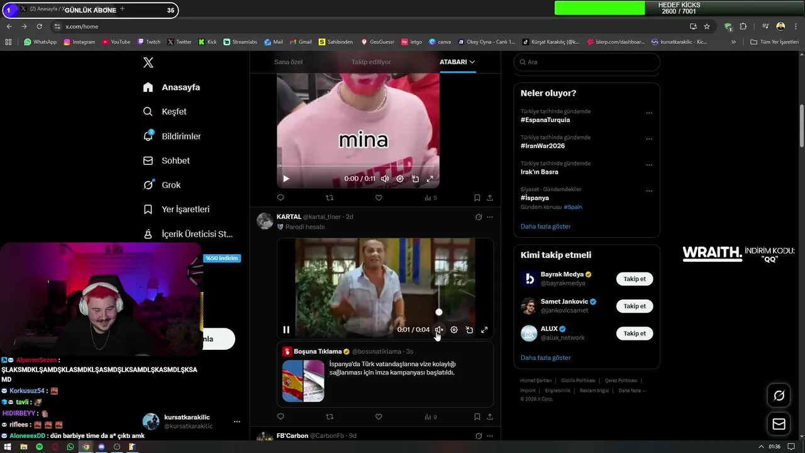Open Sohbet messages
This screenshot has height=453, width=805.
[x=167, y=160]
